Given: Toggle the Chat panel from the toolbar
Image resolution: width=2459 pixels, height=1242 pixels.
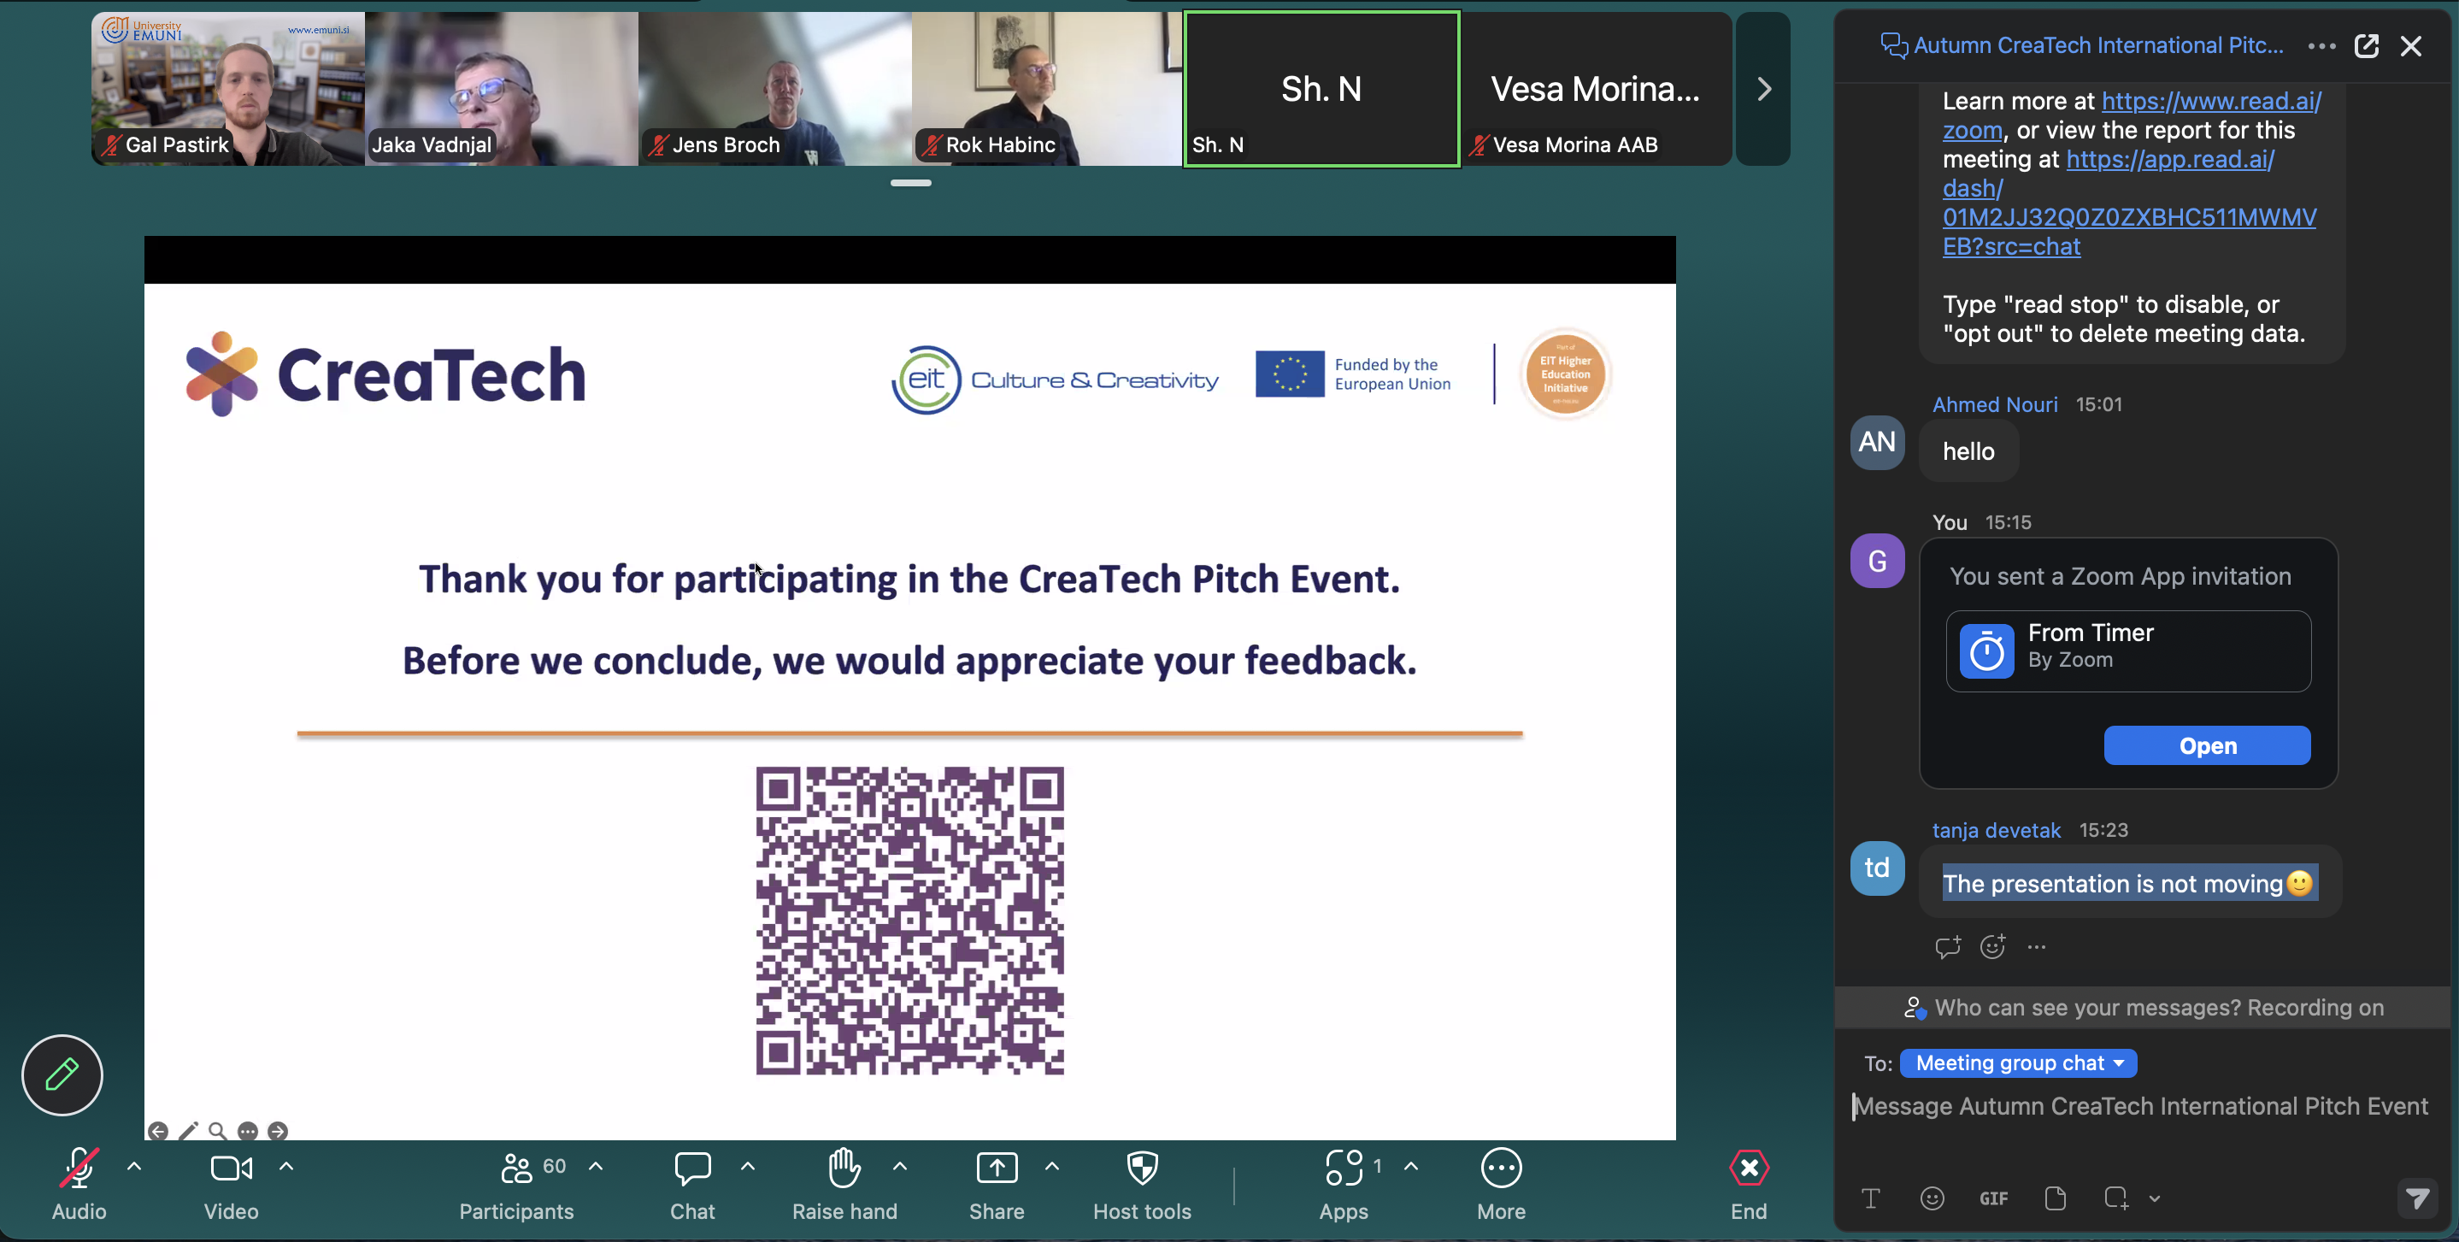Looking at the screenshot, I should [x=692, y=1184].
